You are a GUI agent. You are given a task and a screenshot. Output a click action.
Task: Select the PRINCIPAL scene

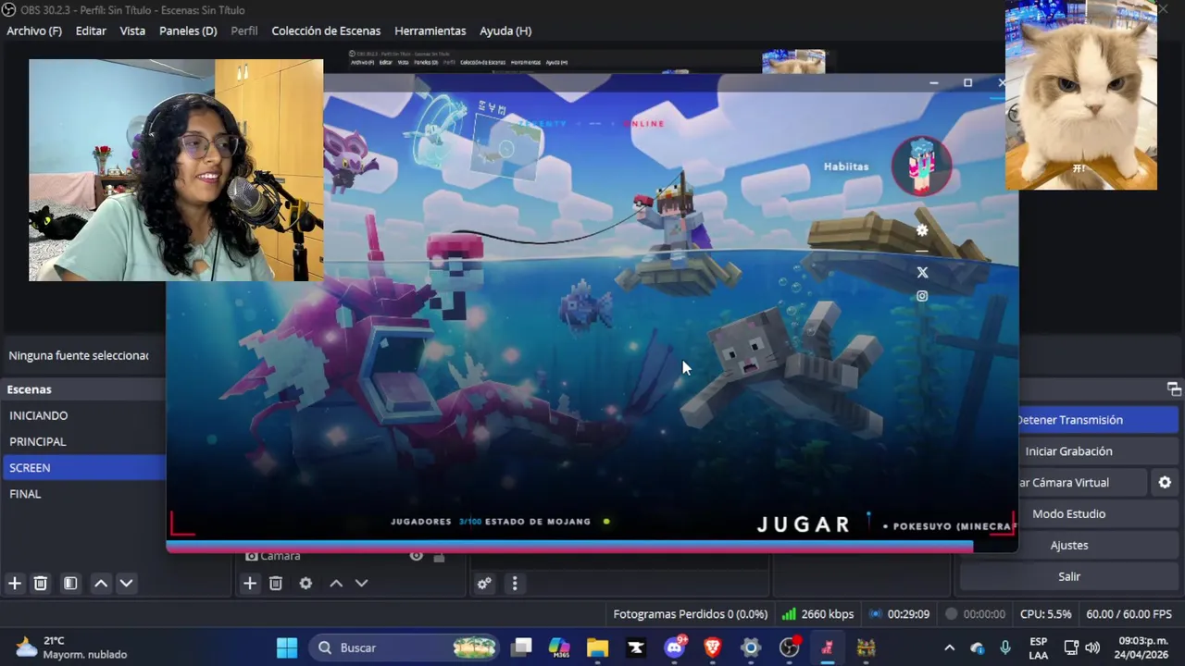84,441
